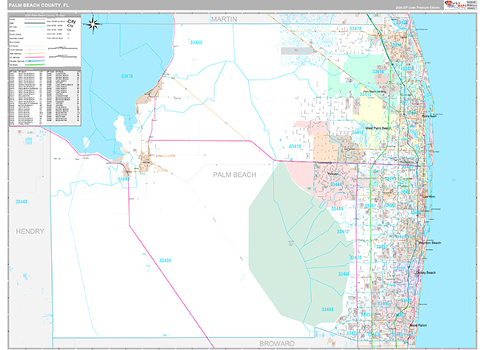Click the MARTIN county label

tap(225, 17)
